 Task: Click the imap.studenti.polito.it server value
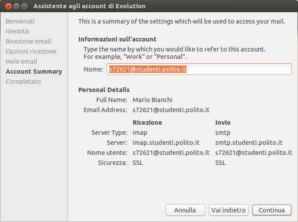click(x=166, y=143)
